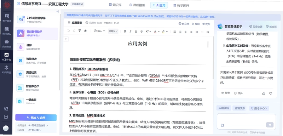This screenshot has height=136, width=283.
Task: Open 教学管理 in the left sidebar
Action: point(7,18)
